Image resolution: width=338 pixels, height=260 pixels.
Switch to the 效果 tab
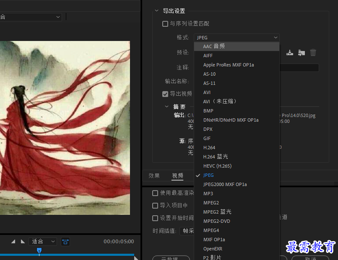pos(154,176)
